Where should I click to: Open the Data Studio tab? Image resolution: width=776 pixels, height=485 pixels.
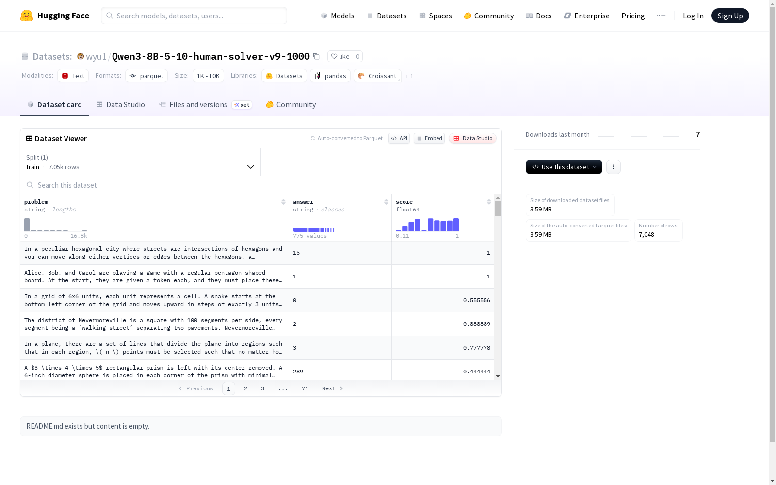pos(120,105)
